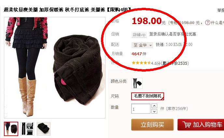Click the 立刻购买 buy now button

(x=152, y=125)
